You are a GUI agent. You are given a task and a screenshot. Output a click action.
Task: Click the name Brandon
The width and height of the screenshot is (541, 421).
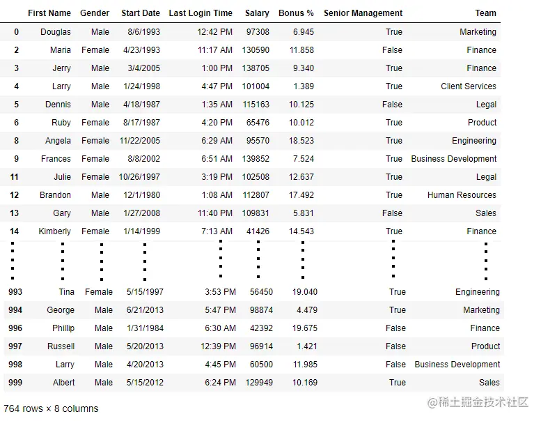pos(55,195)
